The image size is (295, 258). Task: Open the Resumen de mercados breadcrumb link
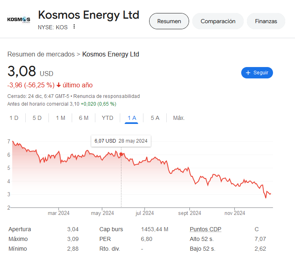pos(41,54)
